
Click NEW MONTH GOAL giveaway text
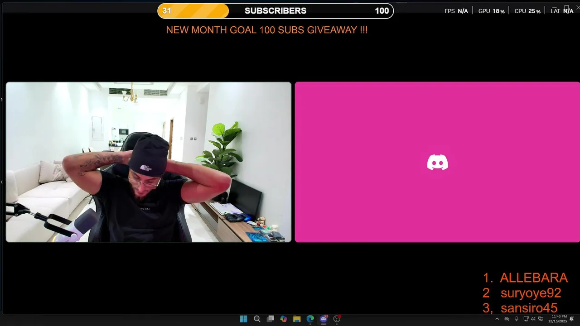[x=267, y=30]
